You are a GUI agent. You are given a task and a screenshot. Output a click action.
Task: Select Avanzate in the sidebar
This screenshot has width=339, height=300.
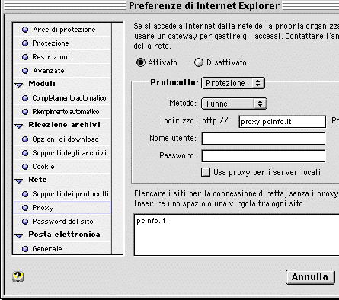62,71
